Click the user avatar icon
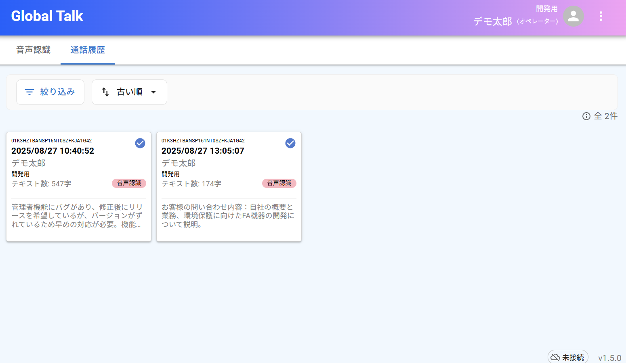The image size is (626, 363). (573, 17)
